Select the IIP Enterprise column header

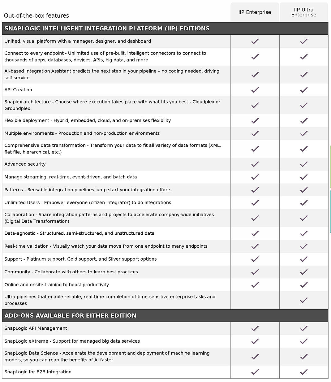pyautogui.click(x=255, y=12)
